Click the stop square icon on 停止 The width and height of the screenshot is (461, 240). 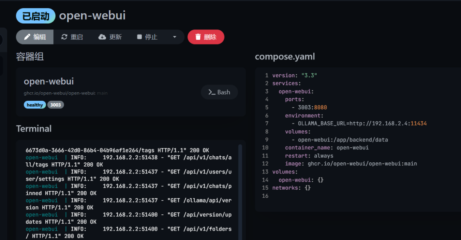tap(139, 37)
